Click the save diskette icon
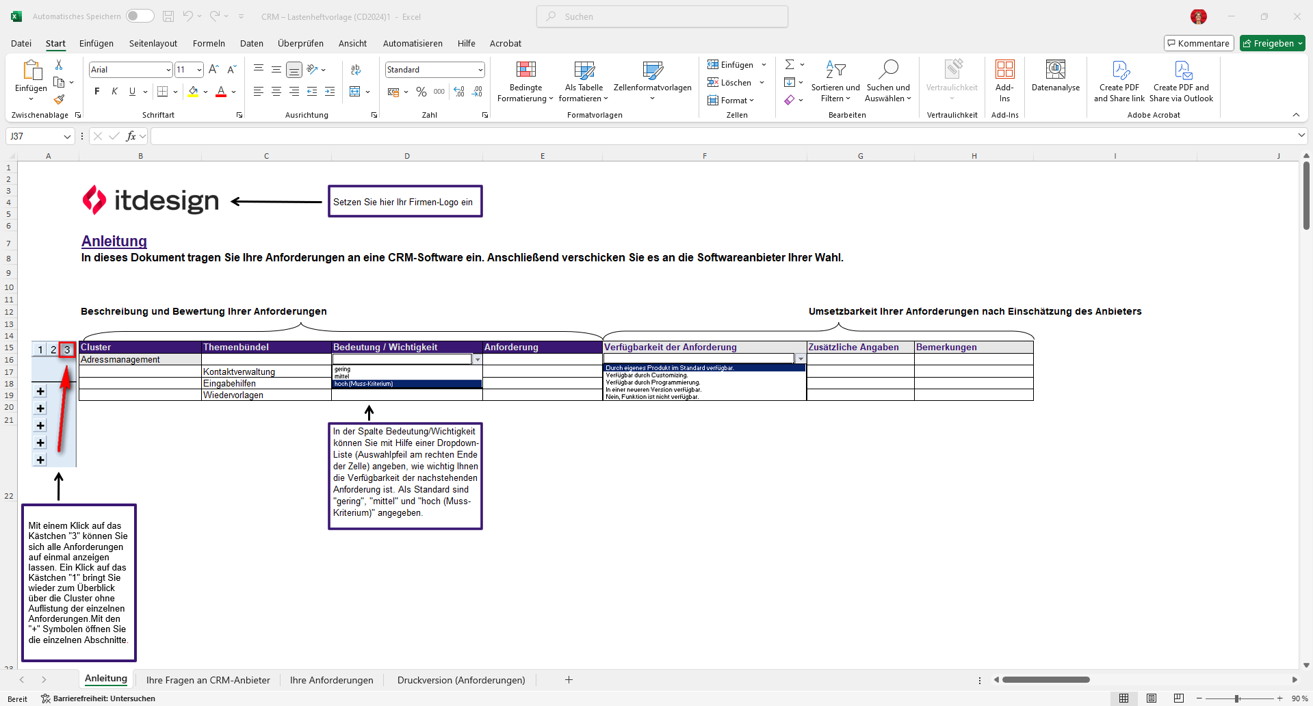 (168, 16)
